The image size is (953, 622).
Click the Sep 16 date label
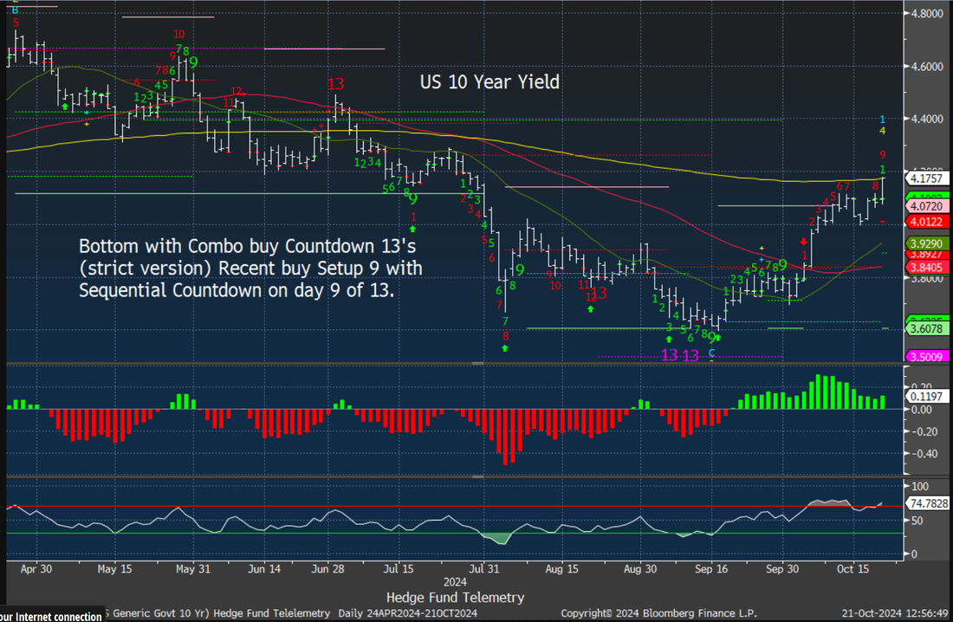[711, 569]
